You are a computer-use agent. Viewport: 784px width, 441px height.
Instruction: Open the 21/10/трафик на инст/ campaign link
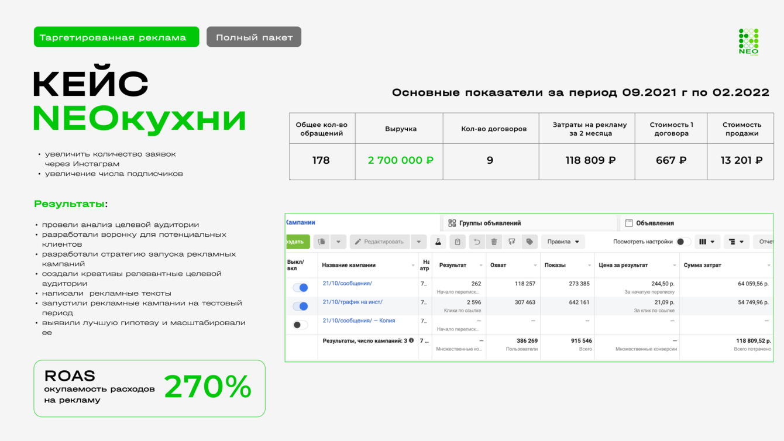(x=353, y=302)
